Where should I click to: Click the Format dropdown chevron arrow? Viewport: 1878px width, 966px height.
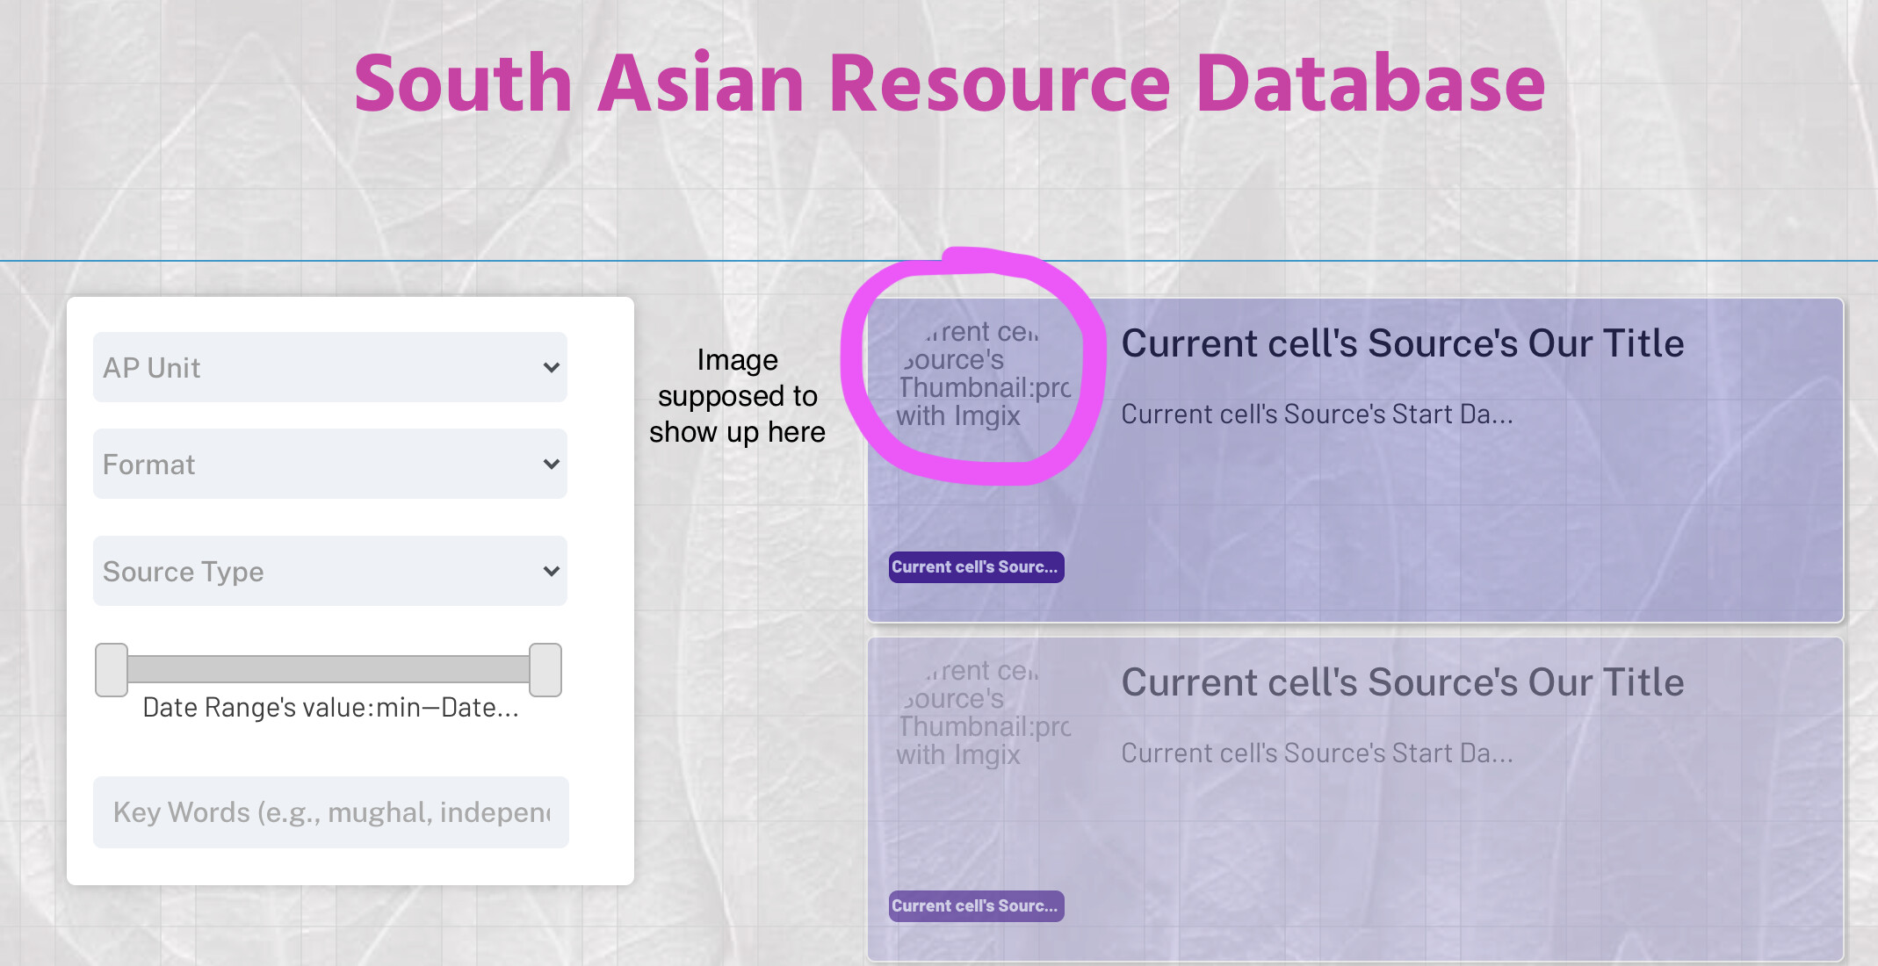(x=551, y=464)
